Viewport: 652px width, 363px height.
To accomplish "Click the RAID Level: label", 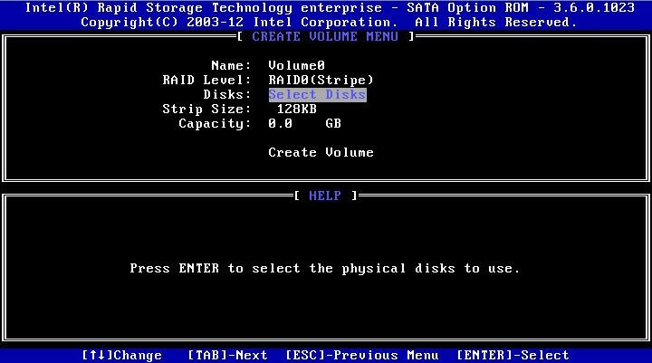I will pos(206,80).
